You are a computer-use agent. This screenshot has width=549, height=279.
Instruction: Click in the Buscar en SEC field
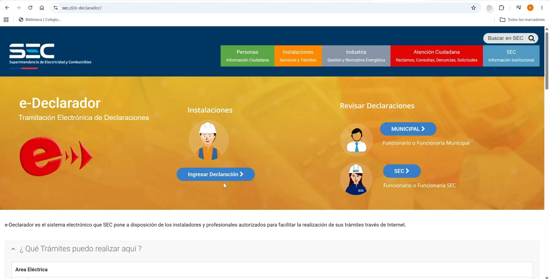pyautogui.click(x=505, y=38)
